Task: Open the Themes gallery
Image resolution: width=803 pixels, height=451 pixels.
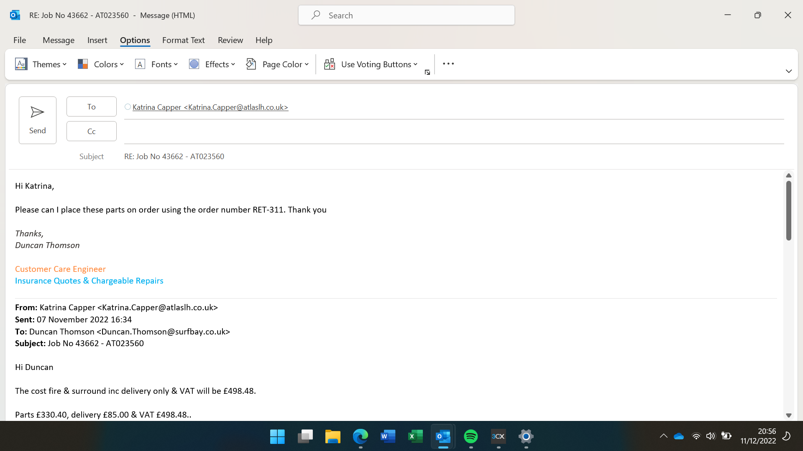Action: (x=41, y=64)
